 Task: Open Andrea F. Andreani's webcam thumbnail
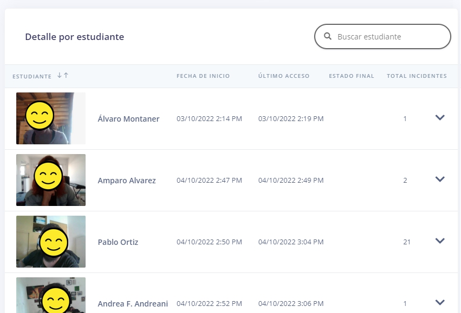point(51,296)
